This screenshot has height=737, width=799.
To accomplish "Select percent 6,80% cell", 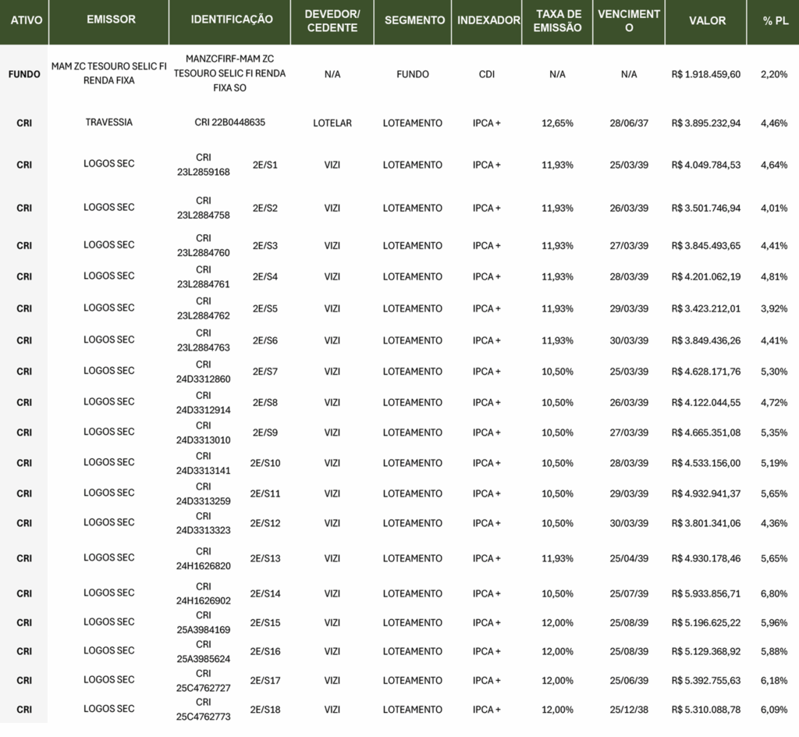I will pos(773,594).
